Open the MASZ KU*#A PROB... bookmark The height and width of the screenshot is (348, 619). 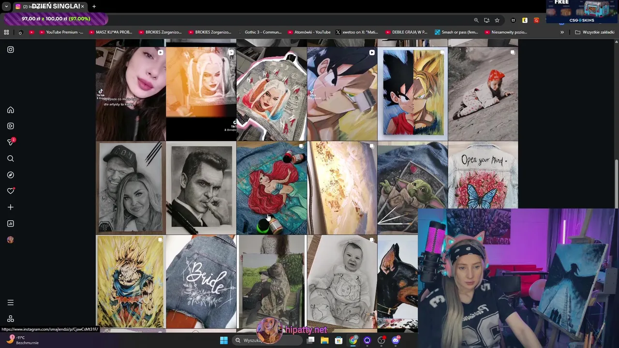[110, 32]
